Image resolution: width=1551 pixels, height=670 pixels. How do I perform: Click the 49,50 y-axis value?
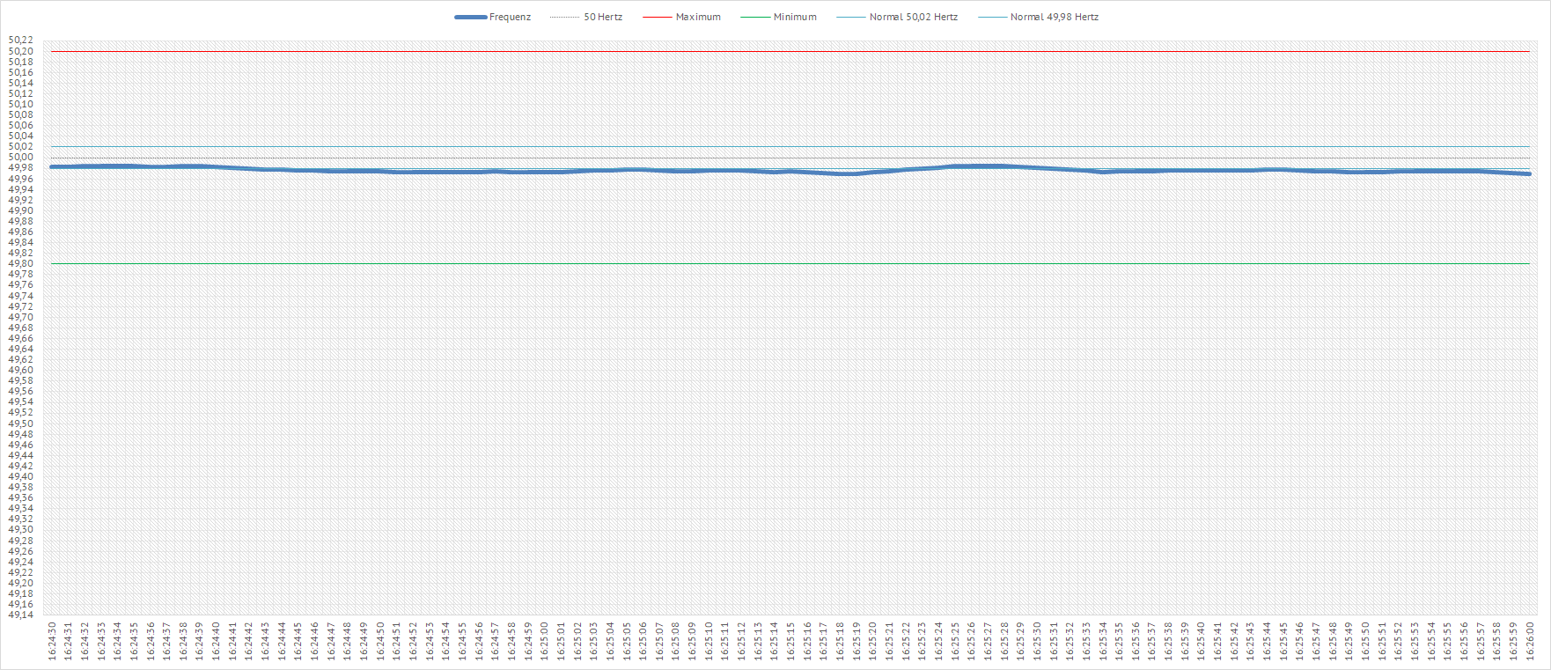21,423
